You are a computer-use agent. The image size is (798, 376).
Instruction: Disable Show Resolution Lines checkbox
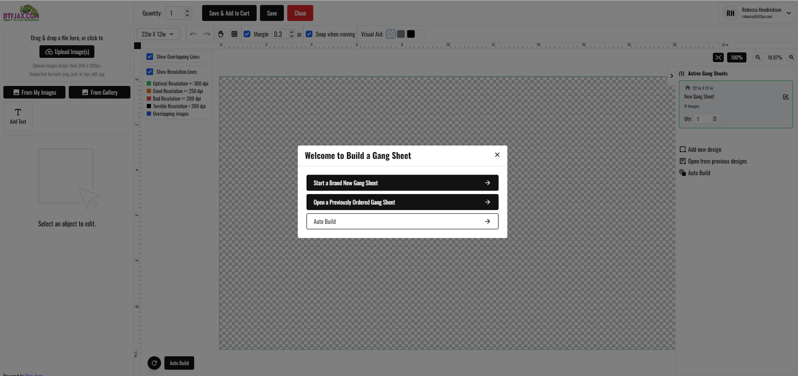point(150,72)
